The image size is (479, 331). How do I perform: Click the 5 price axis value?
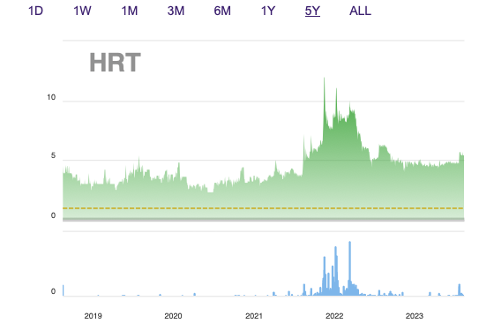tap(54, 156)
